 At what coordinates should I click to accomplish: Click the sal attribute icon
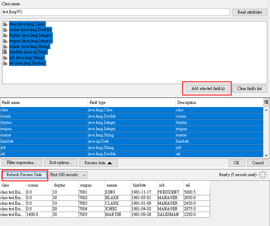click(x=5, y=63)
